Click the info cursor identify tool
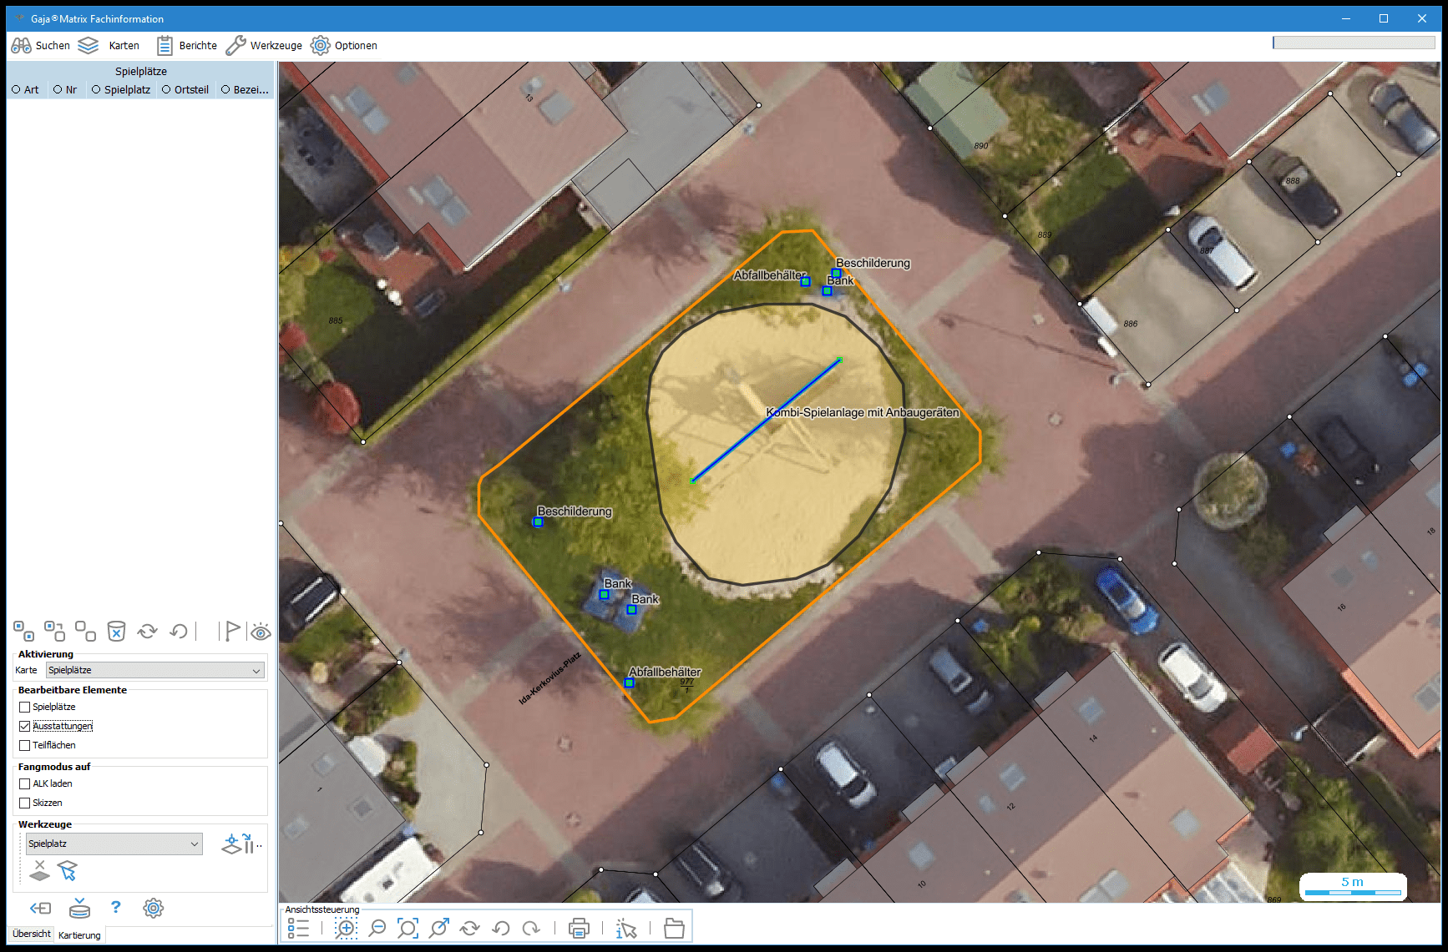 point(625,928)
